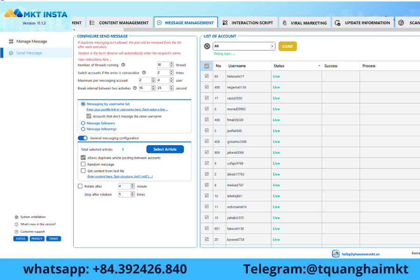The height and width of the screenshot is (280, 420).
Task: Click the Send Message chat icon
Action: (11, 53)
